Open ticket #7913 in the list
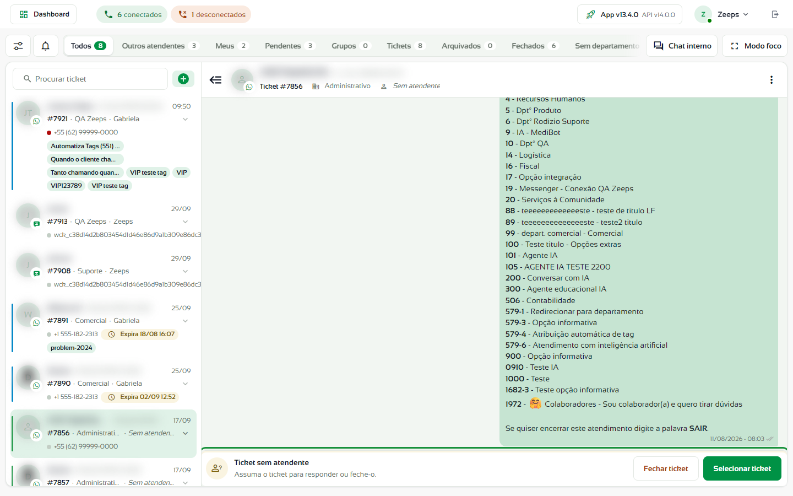The width and height of the screenshot is (793, 496). (x=104, y=222)
